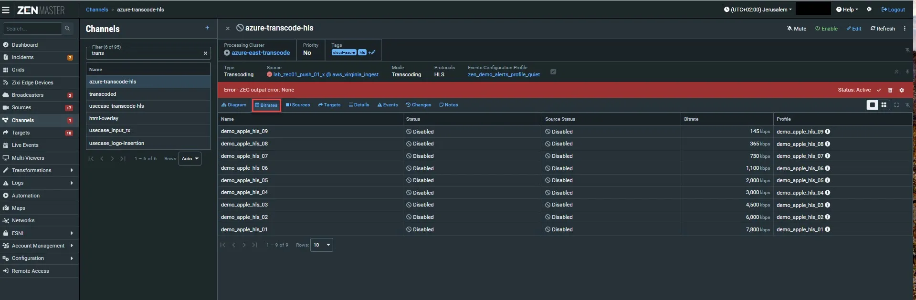Open the azure-east-transcode cluster link
This screenshot has width=916, height=300.
pos(261,53)
